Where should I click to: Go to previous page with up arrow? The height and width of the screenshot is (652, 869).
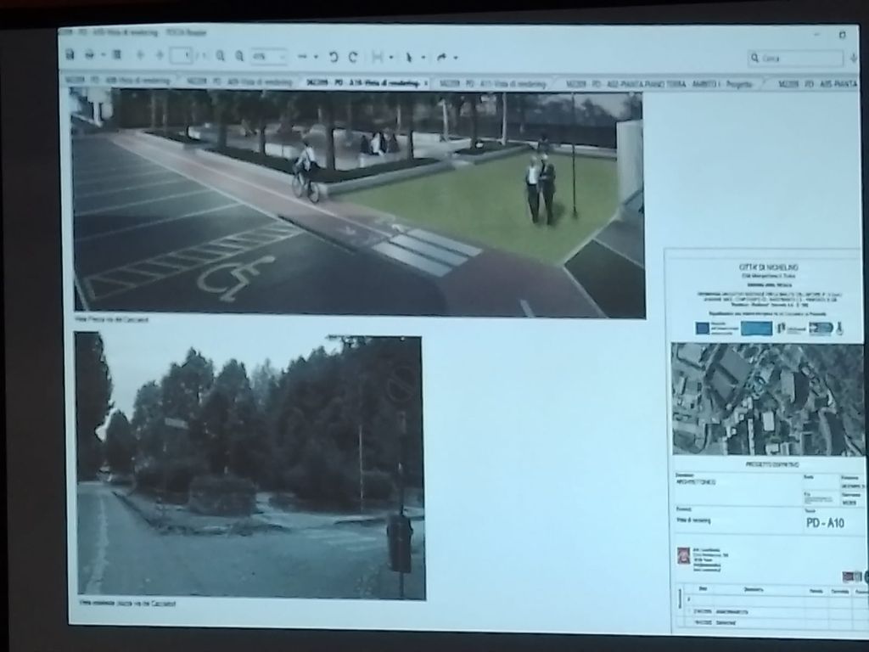tap(140, 55)
